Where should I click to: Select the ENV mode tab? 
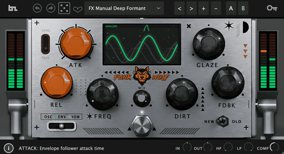tap(62, 117)
